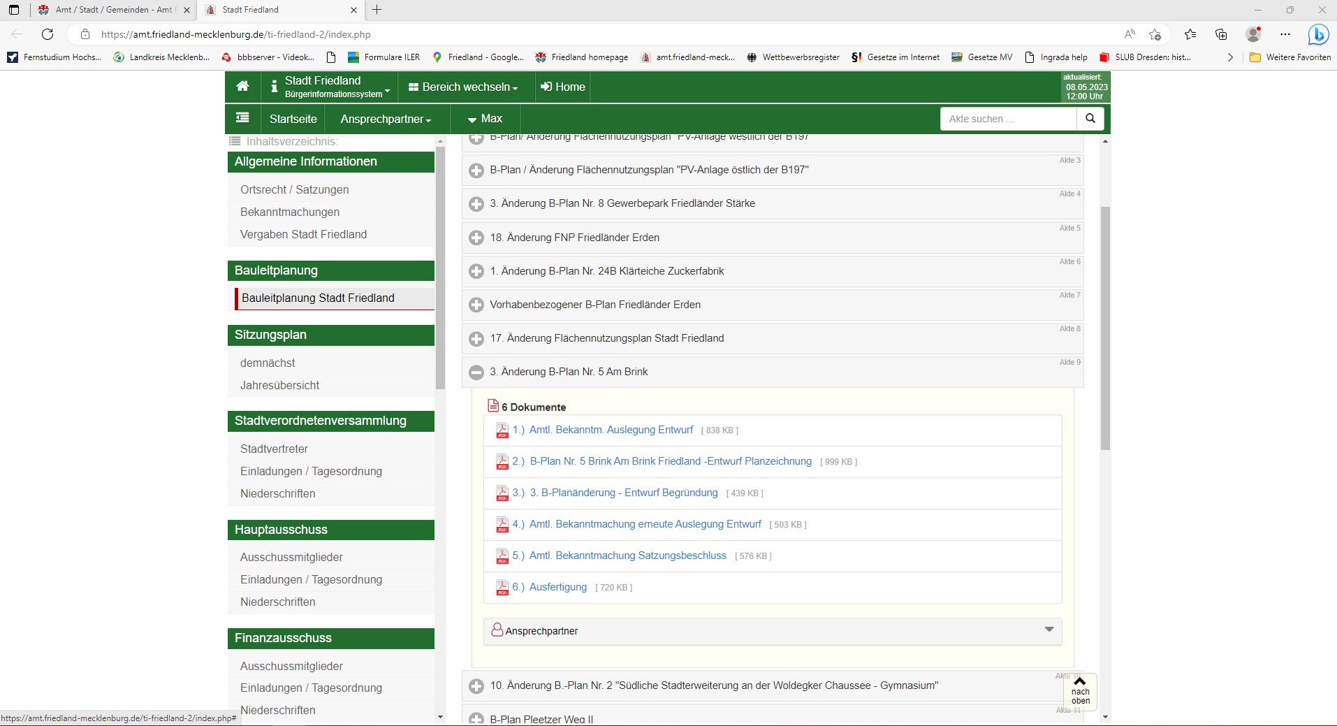Open Gesetze im Internet bookmark
1337x726 pixels.
click(896, 57)
